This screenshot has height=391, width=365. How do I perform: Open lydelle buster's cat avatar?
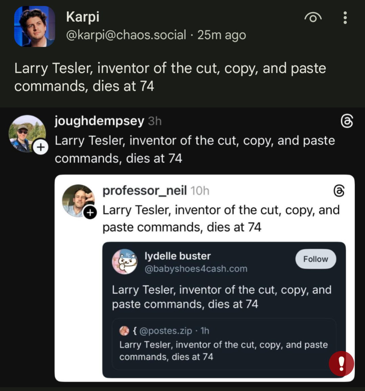[x=124, y=261]
